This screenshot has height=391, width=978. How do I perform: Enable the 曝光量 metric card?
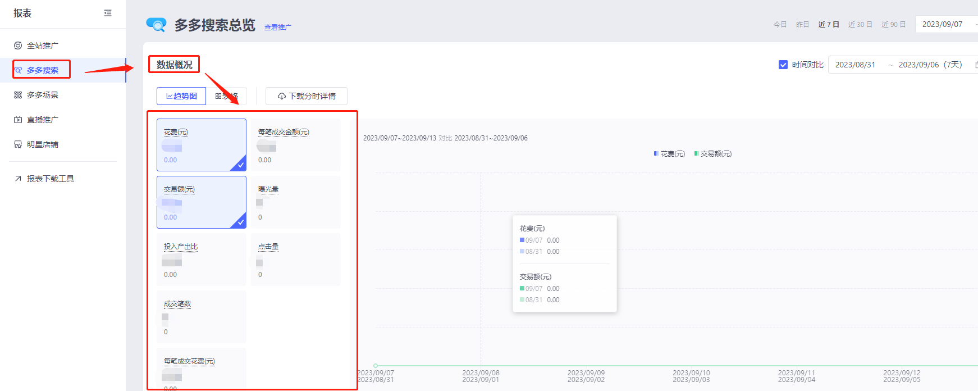tap(295, 202)
